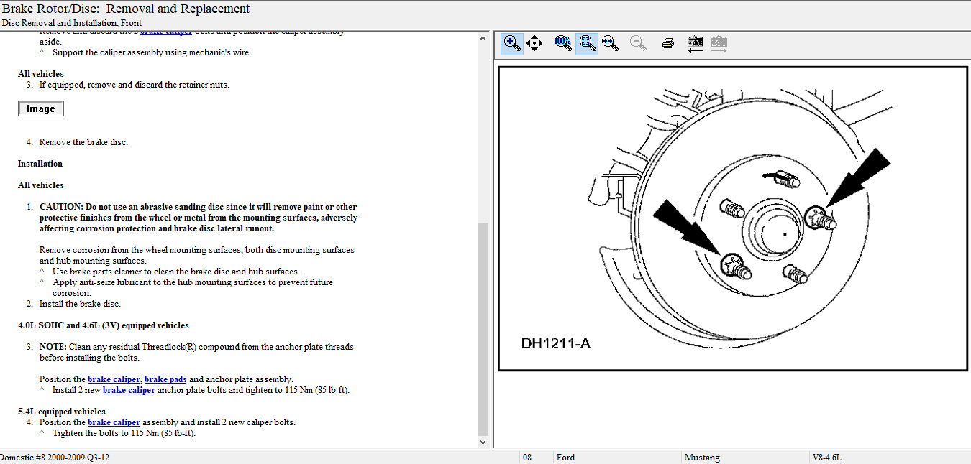Image resolution: width=971 pixels, height=464 pixels.
Task: Reset the diagram zoom to 100%
Action: (562, 43)
